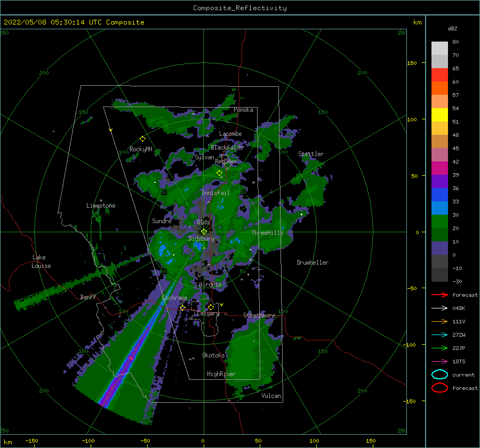
Task: Click the -150 tick on the bottom axis
Action: click(31, 441)
